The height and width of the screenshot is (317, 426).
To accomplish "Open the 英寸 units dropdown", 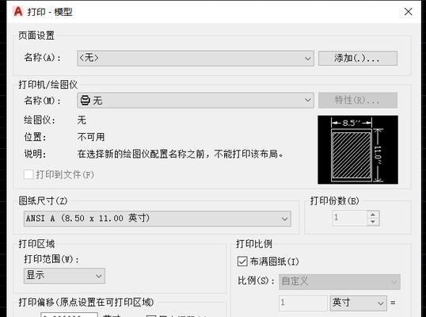I will [359, 303].
